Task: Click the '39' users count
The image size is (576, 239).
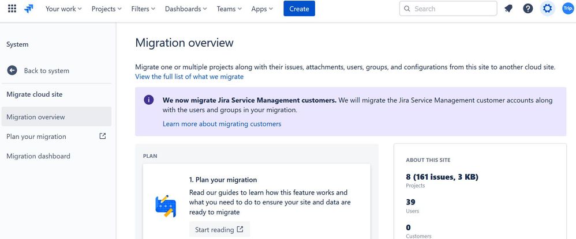Action: [x=411, y=202]
